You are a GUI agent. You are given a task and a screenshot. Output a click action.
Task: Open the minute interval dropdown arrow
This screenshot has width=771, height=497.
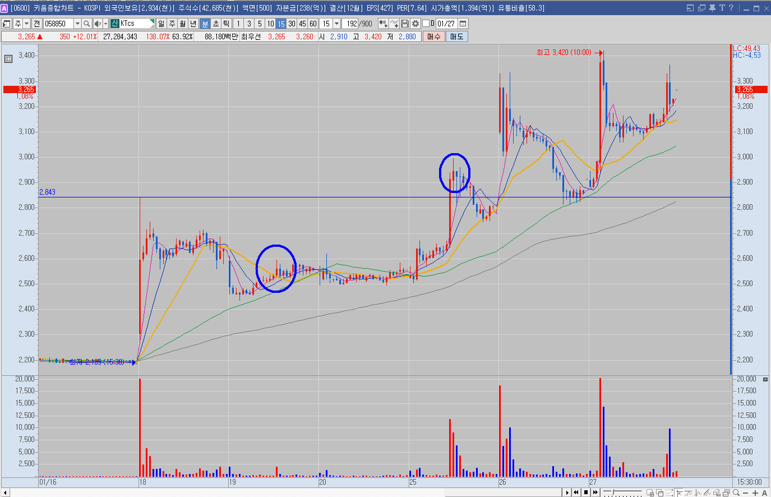pos(336,24)
